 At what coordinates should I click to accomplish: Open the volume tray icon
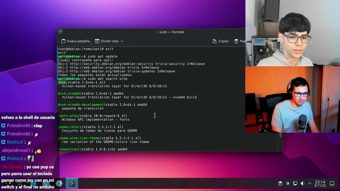302,183
